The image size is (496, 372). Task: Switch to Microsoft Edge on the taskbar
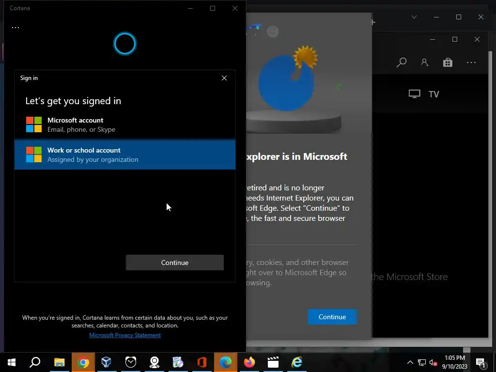click(x=226, y=362)
